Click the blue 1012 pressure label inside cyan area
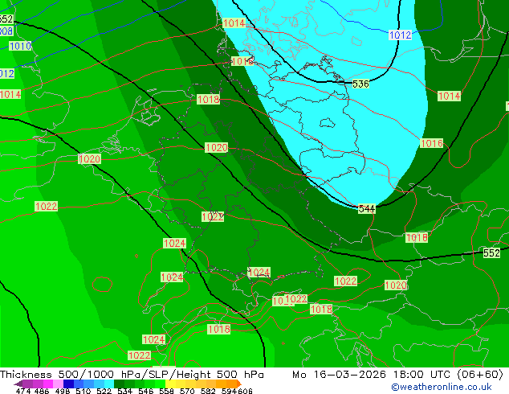 400,35
